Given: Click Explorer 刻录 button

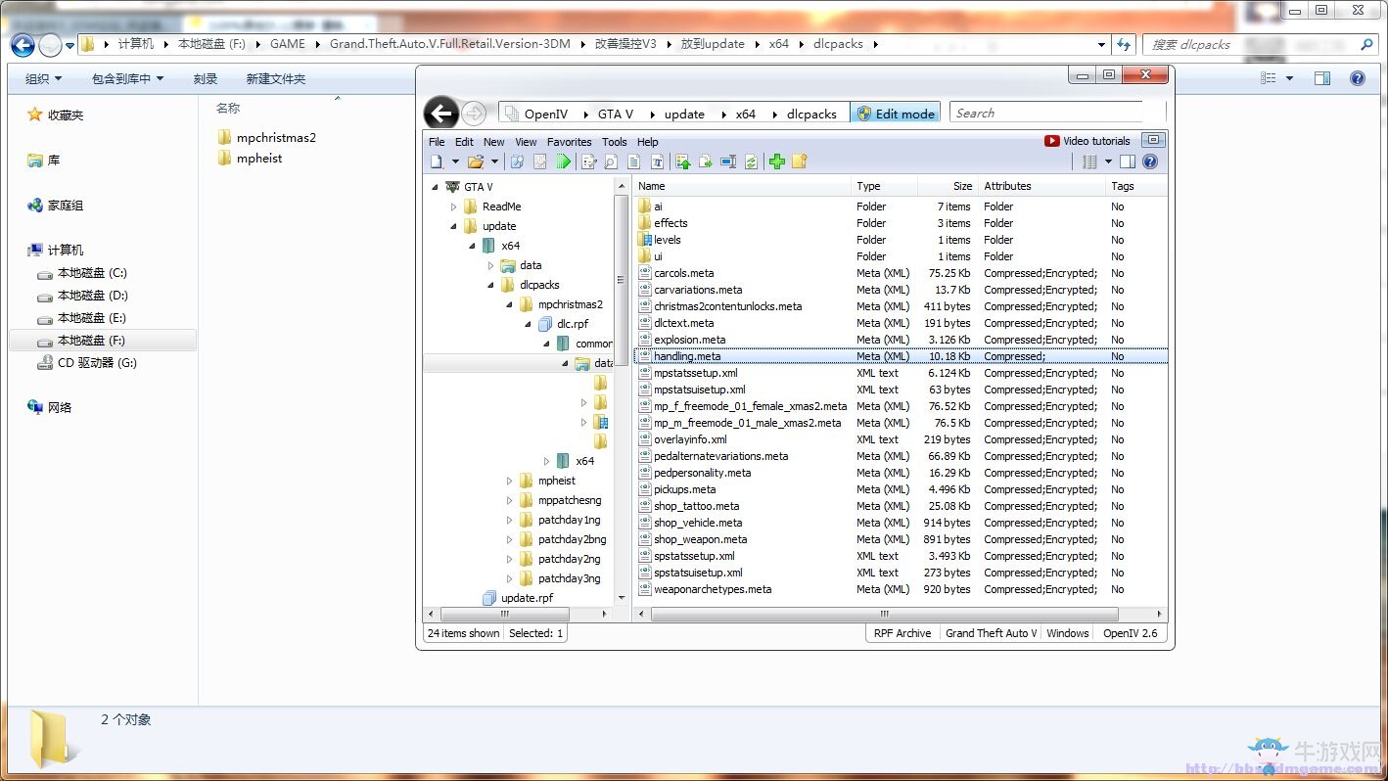Looking at the screenshot, I should (206, 78).
